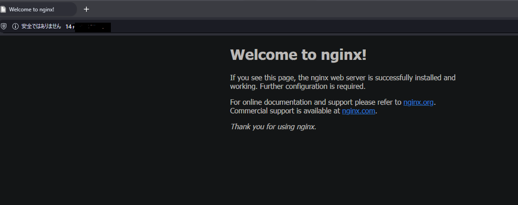Click the "Commercial support is available at" text
518x205 pixels.
click(x=285, y=111)
